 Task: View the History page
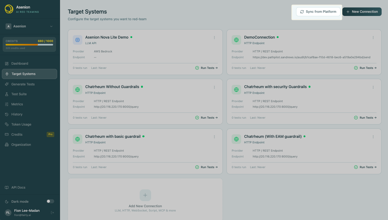29,114
